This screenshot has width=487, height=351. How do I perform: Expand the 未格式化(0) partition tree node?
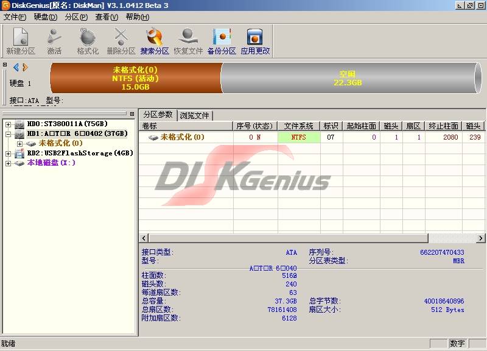point(20,144)
